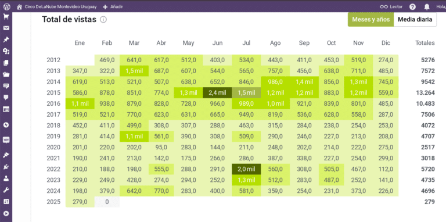The height and width of the screenshot is (222, 446).
Task: Switch to Meses y años view
Action: pos(371,20)
